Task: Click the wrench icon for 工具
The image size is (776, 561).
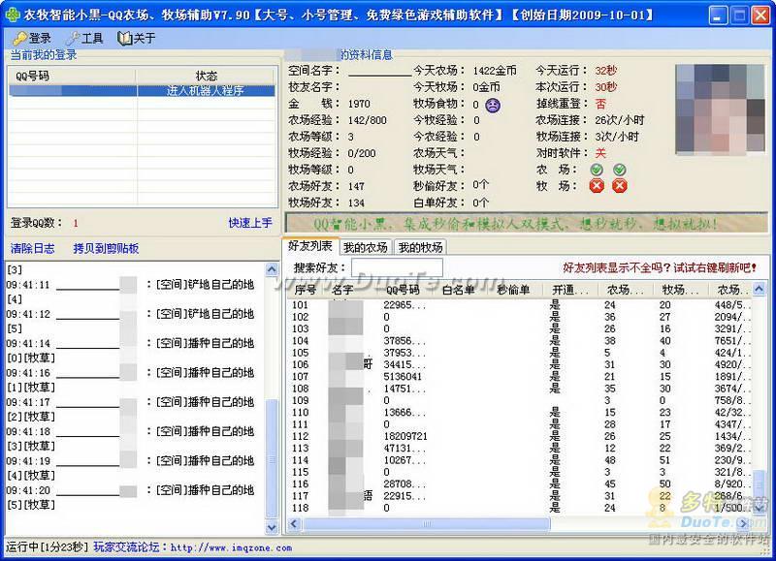Action: pyautogui.click(x=73, y=38)
